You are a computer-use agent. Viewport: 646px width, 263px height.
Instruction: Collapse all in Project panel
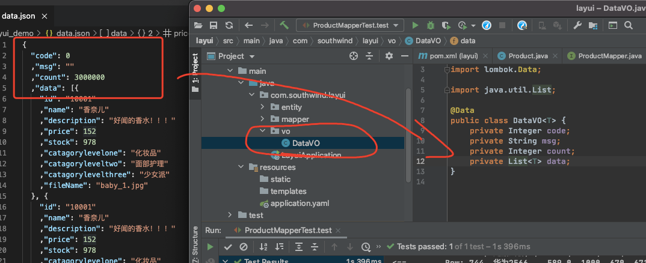click(x=369, y=56)
